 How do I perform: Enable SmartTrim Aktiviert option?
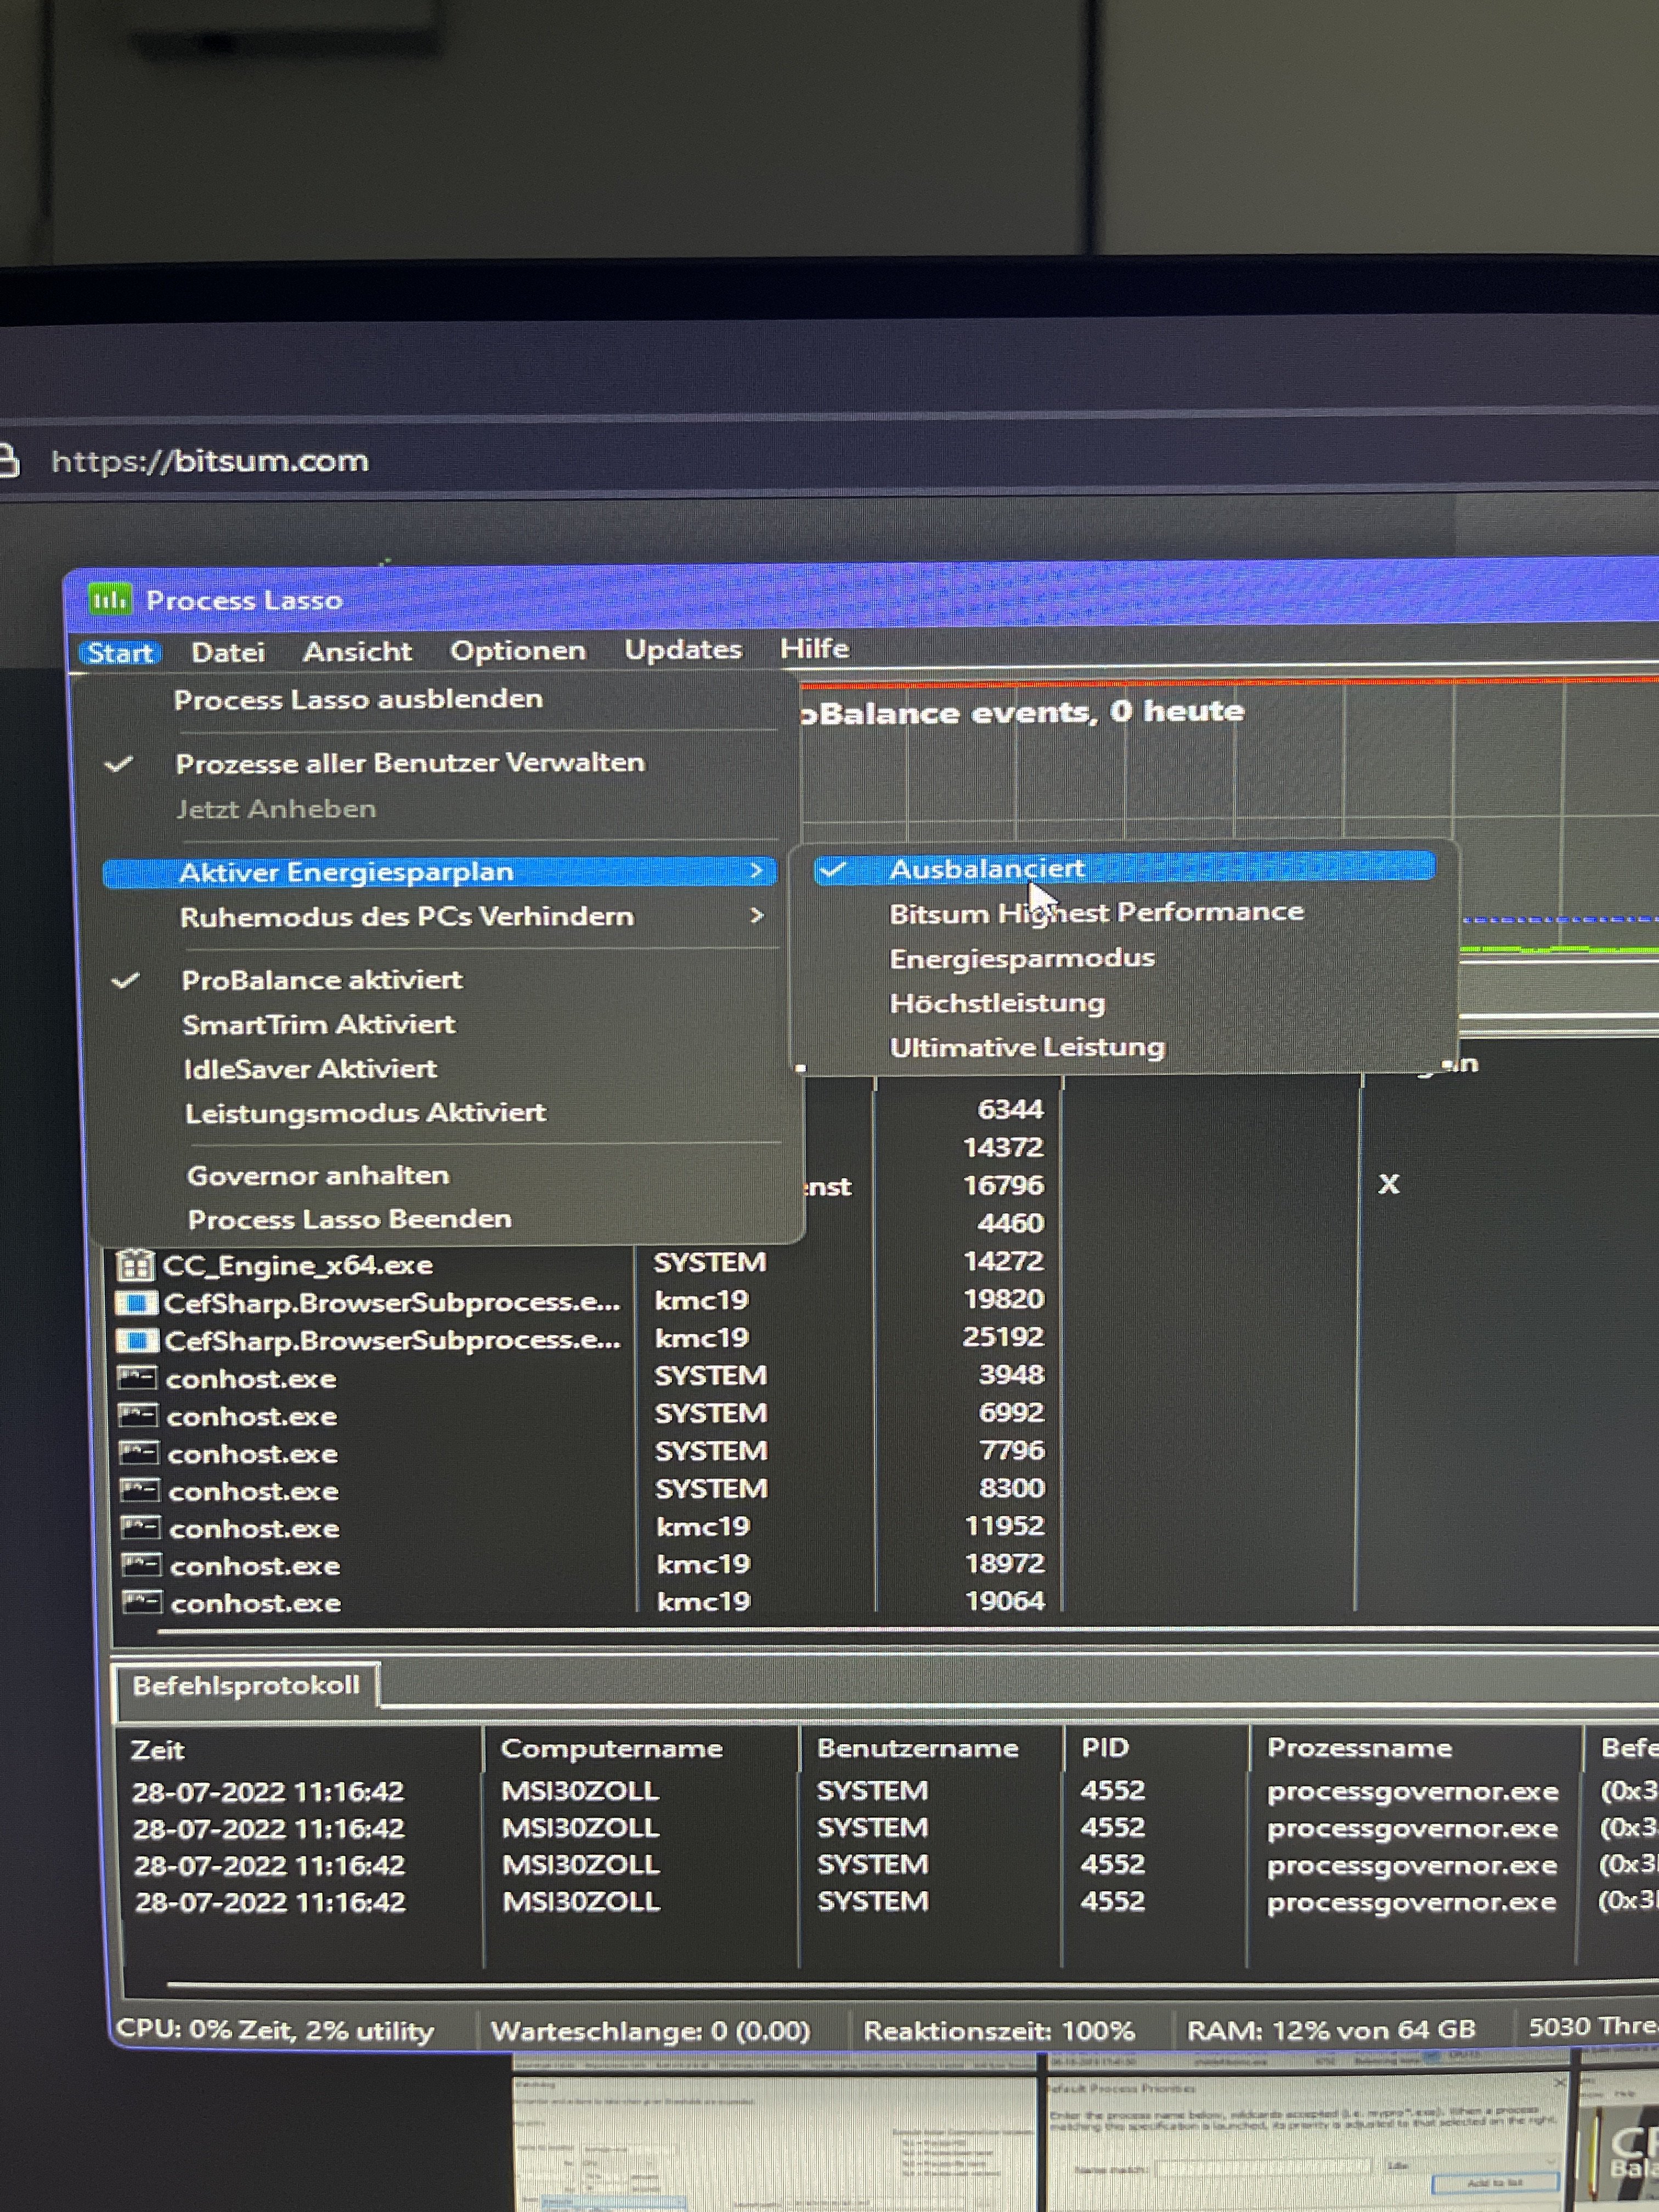point(318,1024)
